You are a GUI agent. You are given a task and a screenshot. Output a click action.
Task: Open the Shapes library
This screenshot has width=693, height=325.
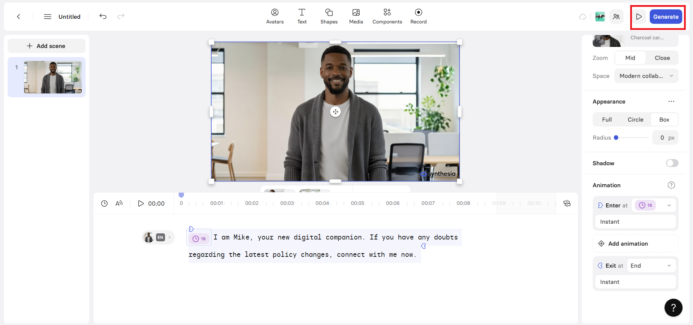coord(329,16)
